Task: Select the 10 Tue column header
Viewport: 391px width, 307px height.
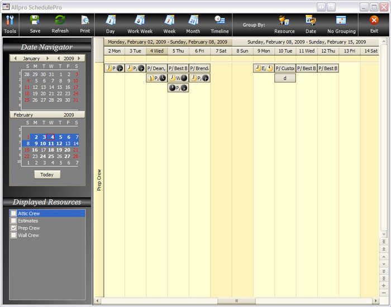Action: (x=285, y=51)
